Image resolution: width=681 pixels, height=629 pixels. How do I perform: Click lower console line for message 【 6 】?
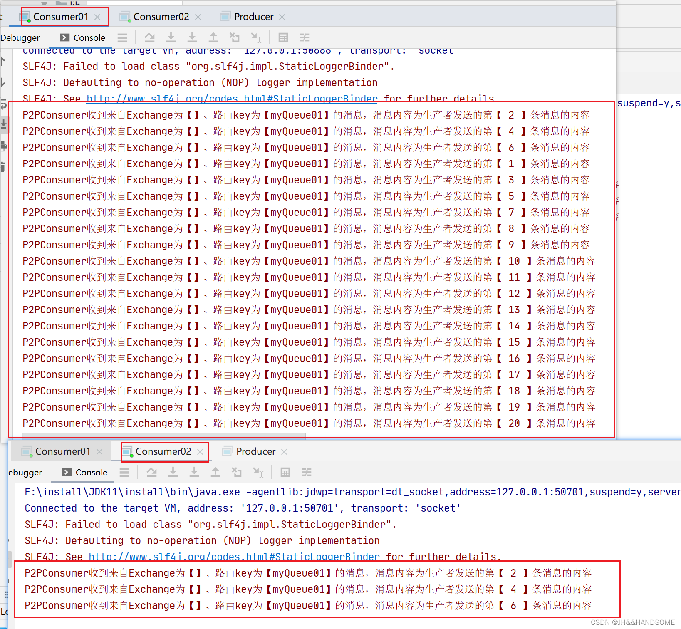tap(308, 606)
